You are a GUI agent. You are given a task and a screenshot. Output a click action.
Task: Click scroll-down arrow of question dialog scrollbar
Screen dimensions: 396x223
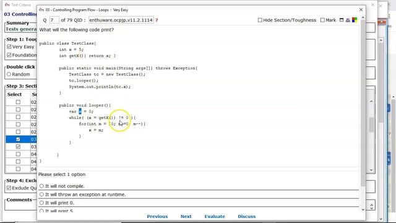point(363,209)
